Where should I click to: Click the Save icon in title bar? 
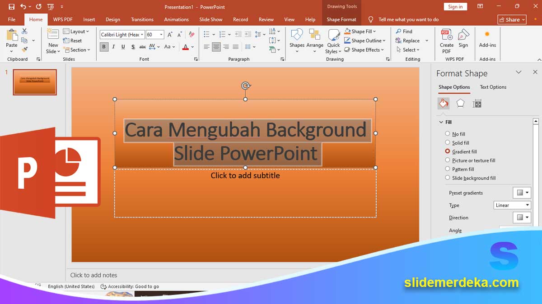(x=11, y=7)
